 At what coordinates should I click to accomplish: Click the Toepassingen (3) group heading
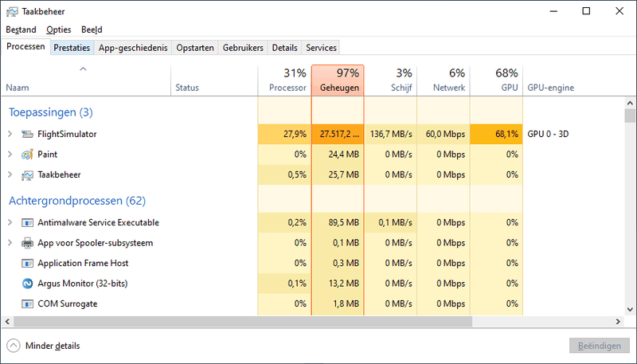(x=51, y=112)
